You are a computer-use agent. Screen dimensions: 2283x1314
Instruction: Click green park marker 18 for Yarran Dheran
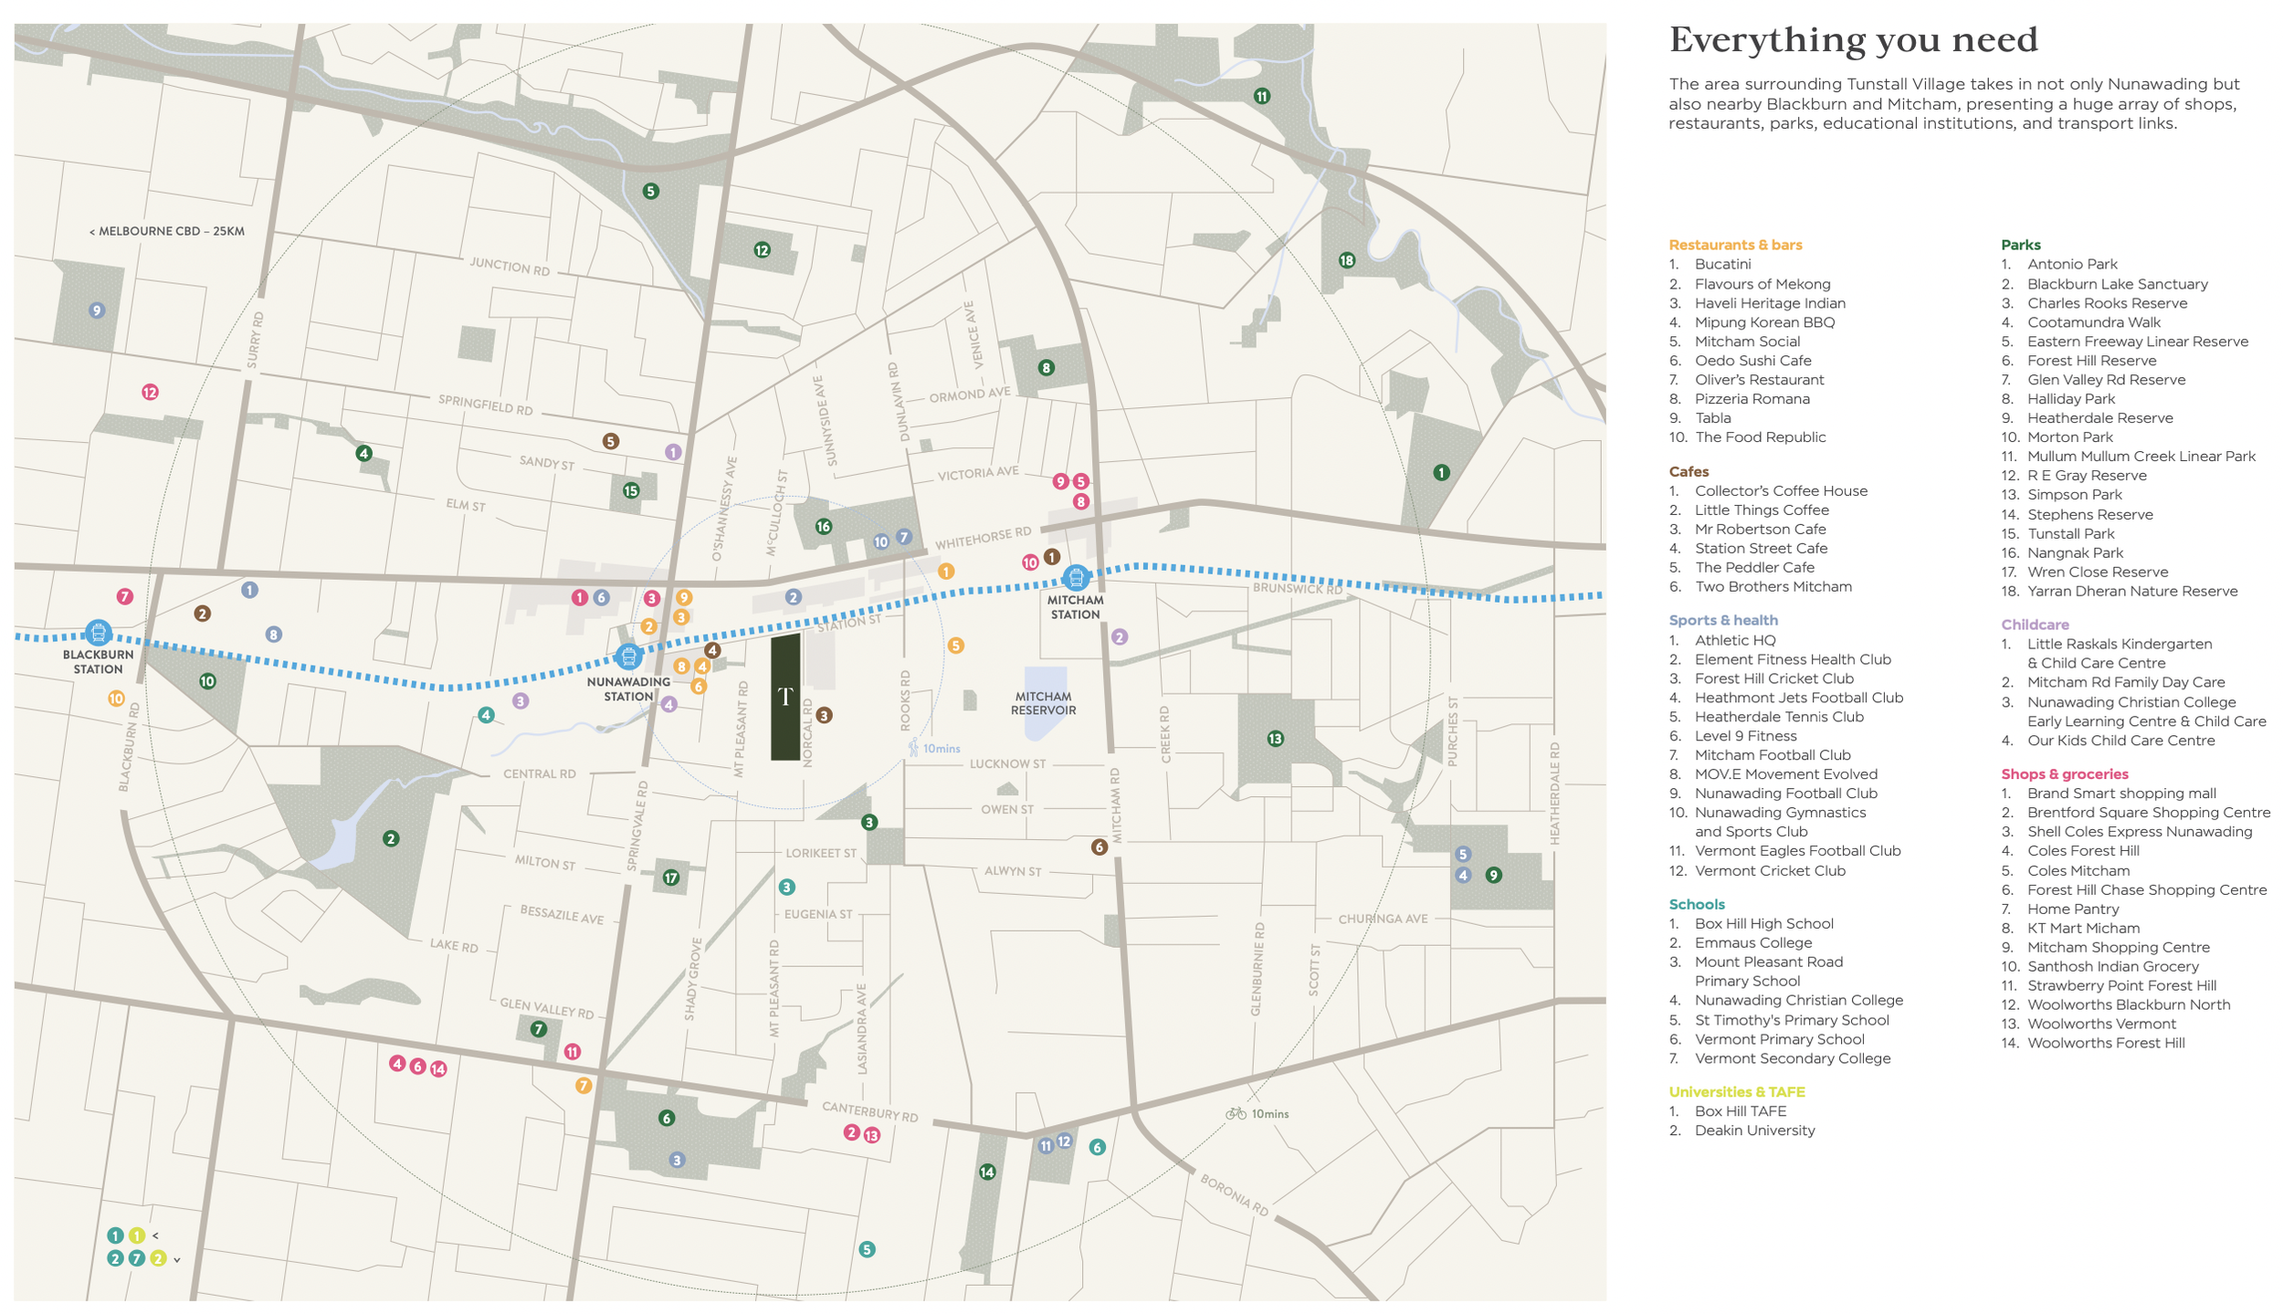[1345, 260]
